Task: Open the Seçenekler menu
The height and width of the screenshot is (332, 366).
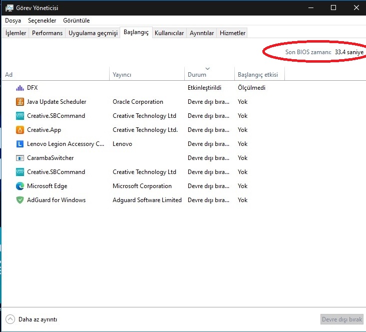Action: coord(42,21)
